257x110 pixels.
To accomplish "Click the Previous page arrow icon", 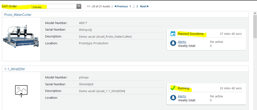I will [x=115, y=6].
